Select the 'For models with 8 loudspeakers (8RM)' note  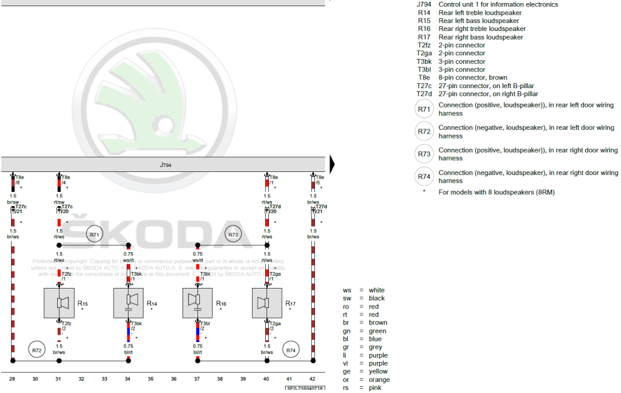496,192
